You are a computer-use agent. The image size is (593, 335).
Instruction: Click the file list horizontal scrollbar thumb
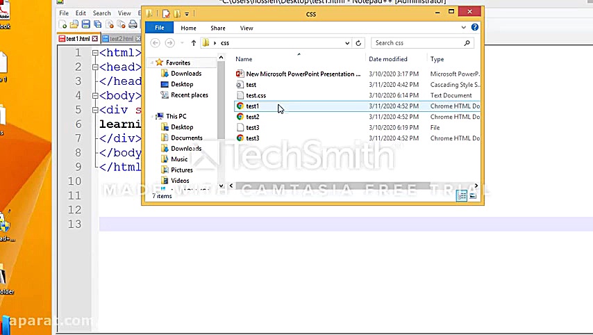point(333,186)
